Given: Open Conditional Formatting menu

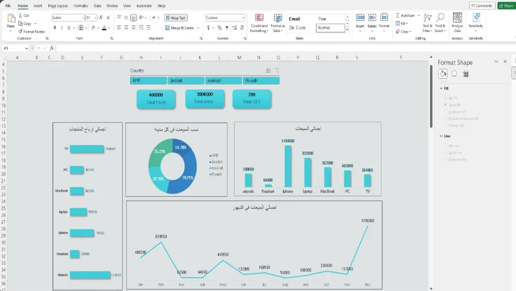Looking at the screenshot, I should tap(260, 23).
